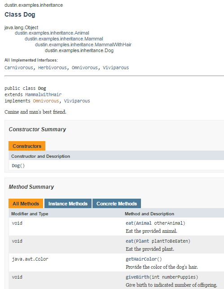The image size is (224, 289).
Task: Click MammalWithHair in the extends clause
Action: pyautogui.click(x=44, y=94)
